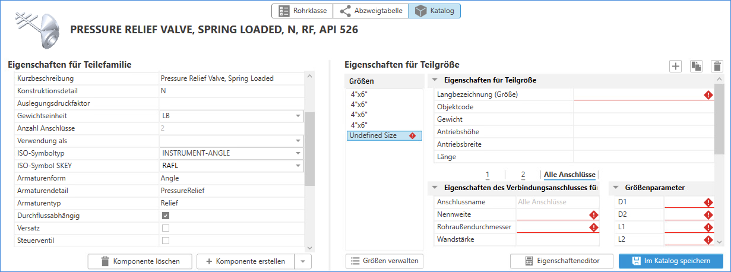731x272 pixels.
Task: Click the error icon beside D1 parameter
Action: pyautogui.click(x=708, y=203)
